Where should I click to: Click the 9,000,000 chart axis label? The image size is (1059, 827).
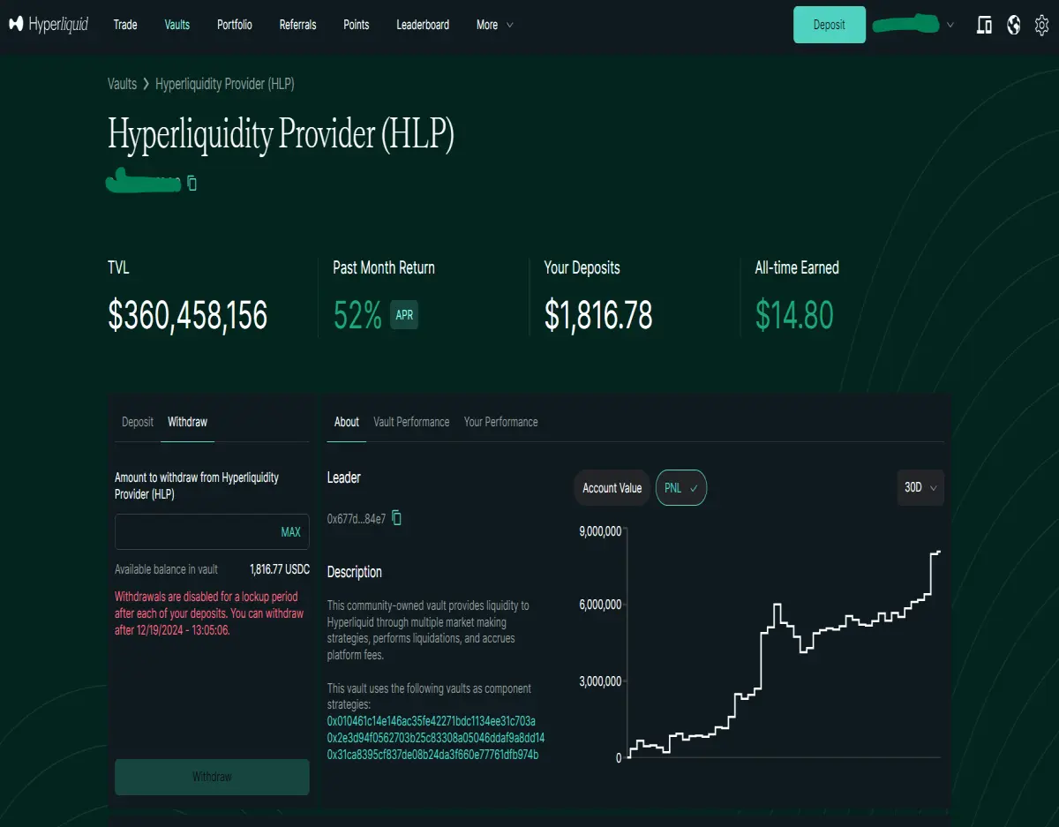(x=600, y=530)
